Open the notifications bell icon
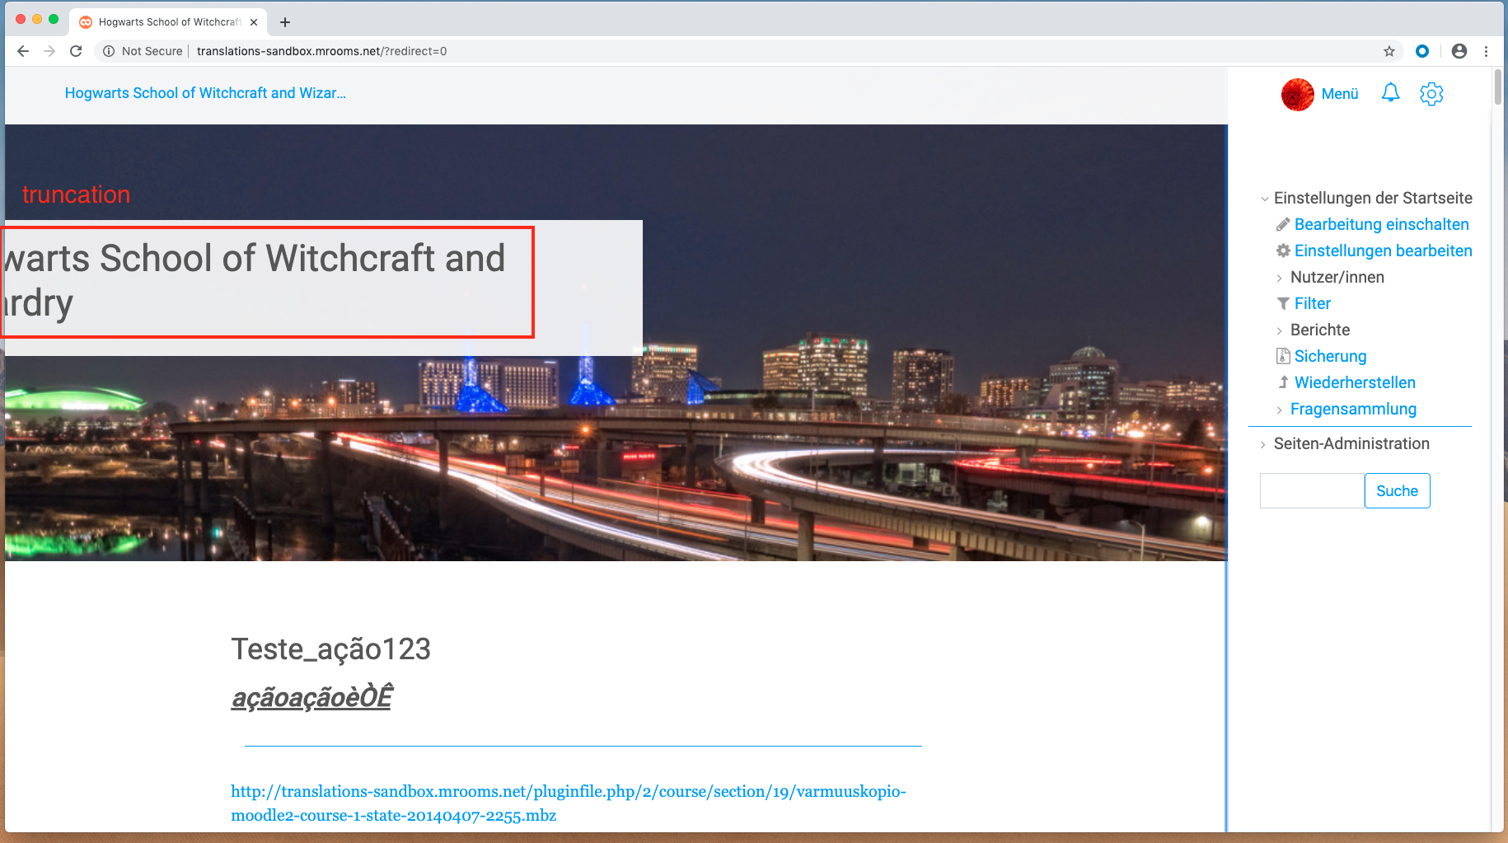This screenshot has height=843, width=1508. click(1390, 93)
